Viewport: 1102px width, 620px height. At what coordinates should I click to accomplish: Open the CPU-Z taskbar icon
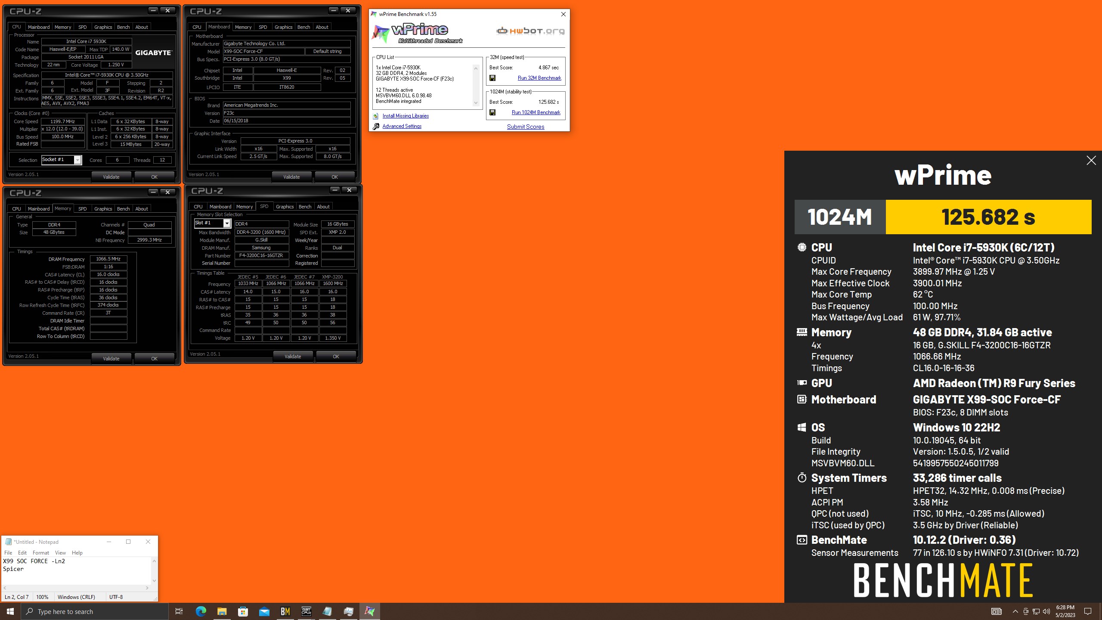[x=306, y=611]
